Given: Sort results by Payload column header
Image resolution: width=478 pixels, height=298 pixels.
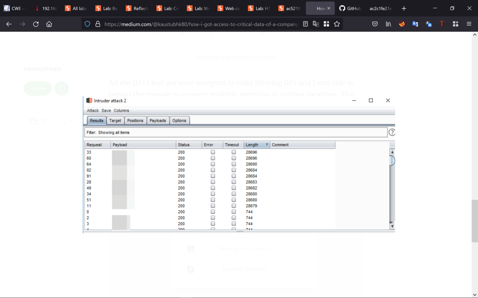Looking at the screenshot, I should coord(143,145).
